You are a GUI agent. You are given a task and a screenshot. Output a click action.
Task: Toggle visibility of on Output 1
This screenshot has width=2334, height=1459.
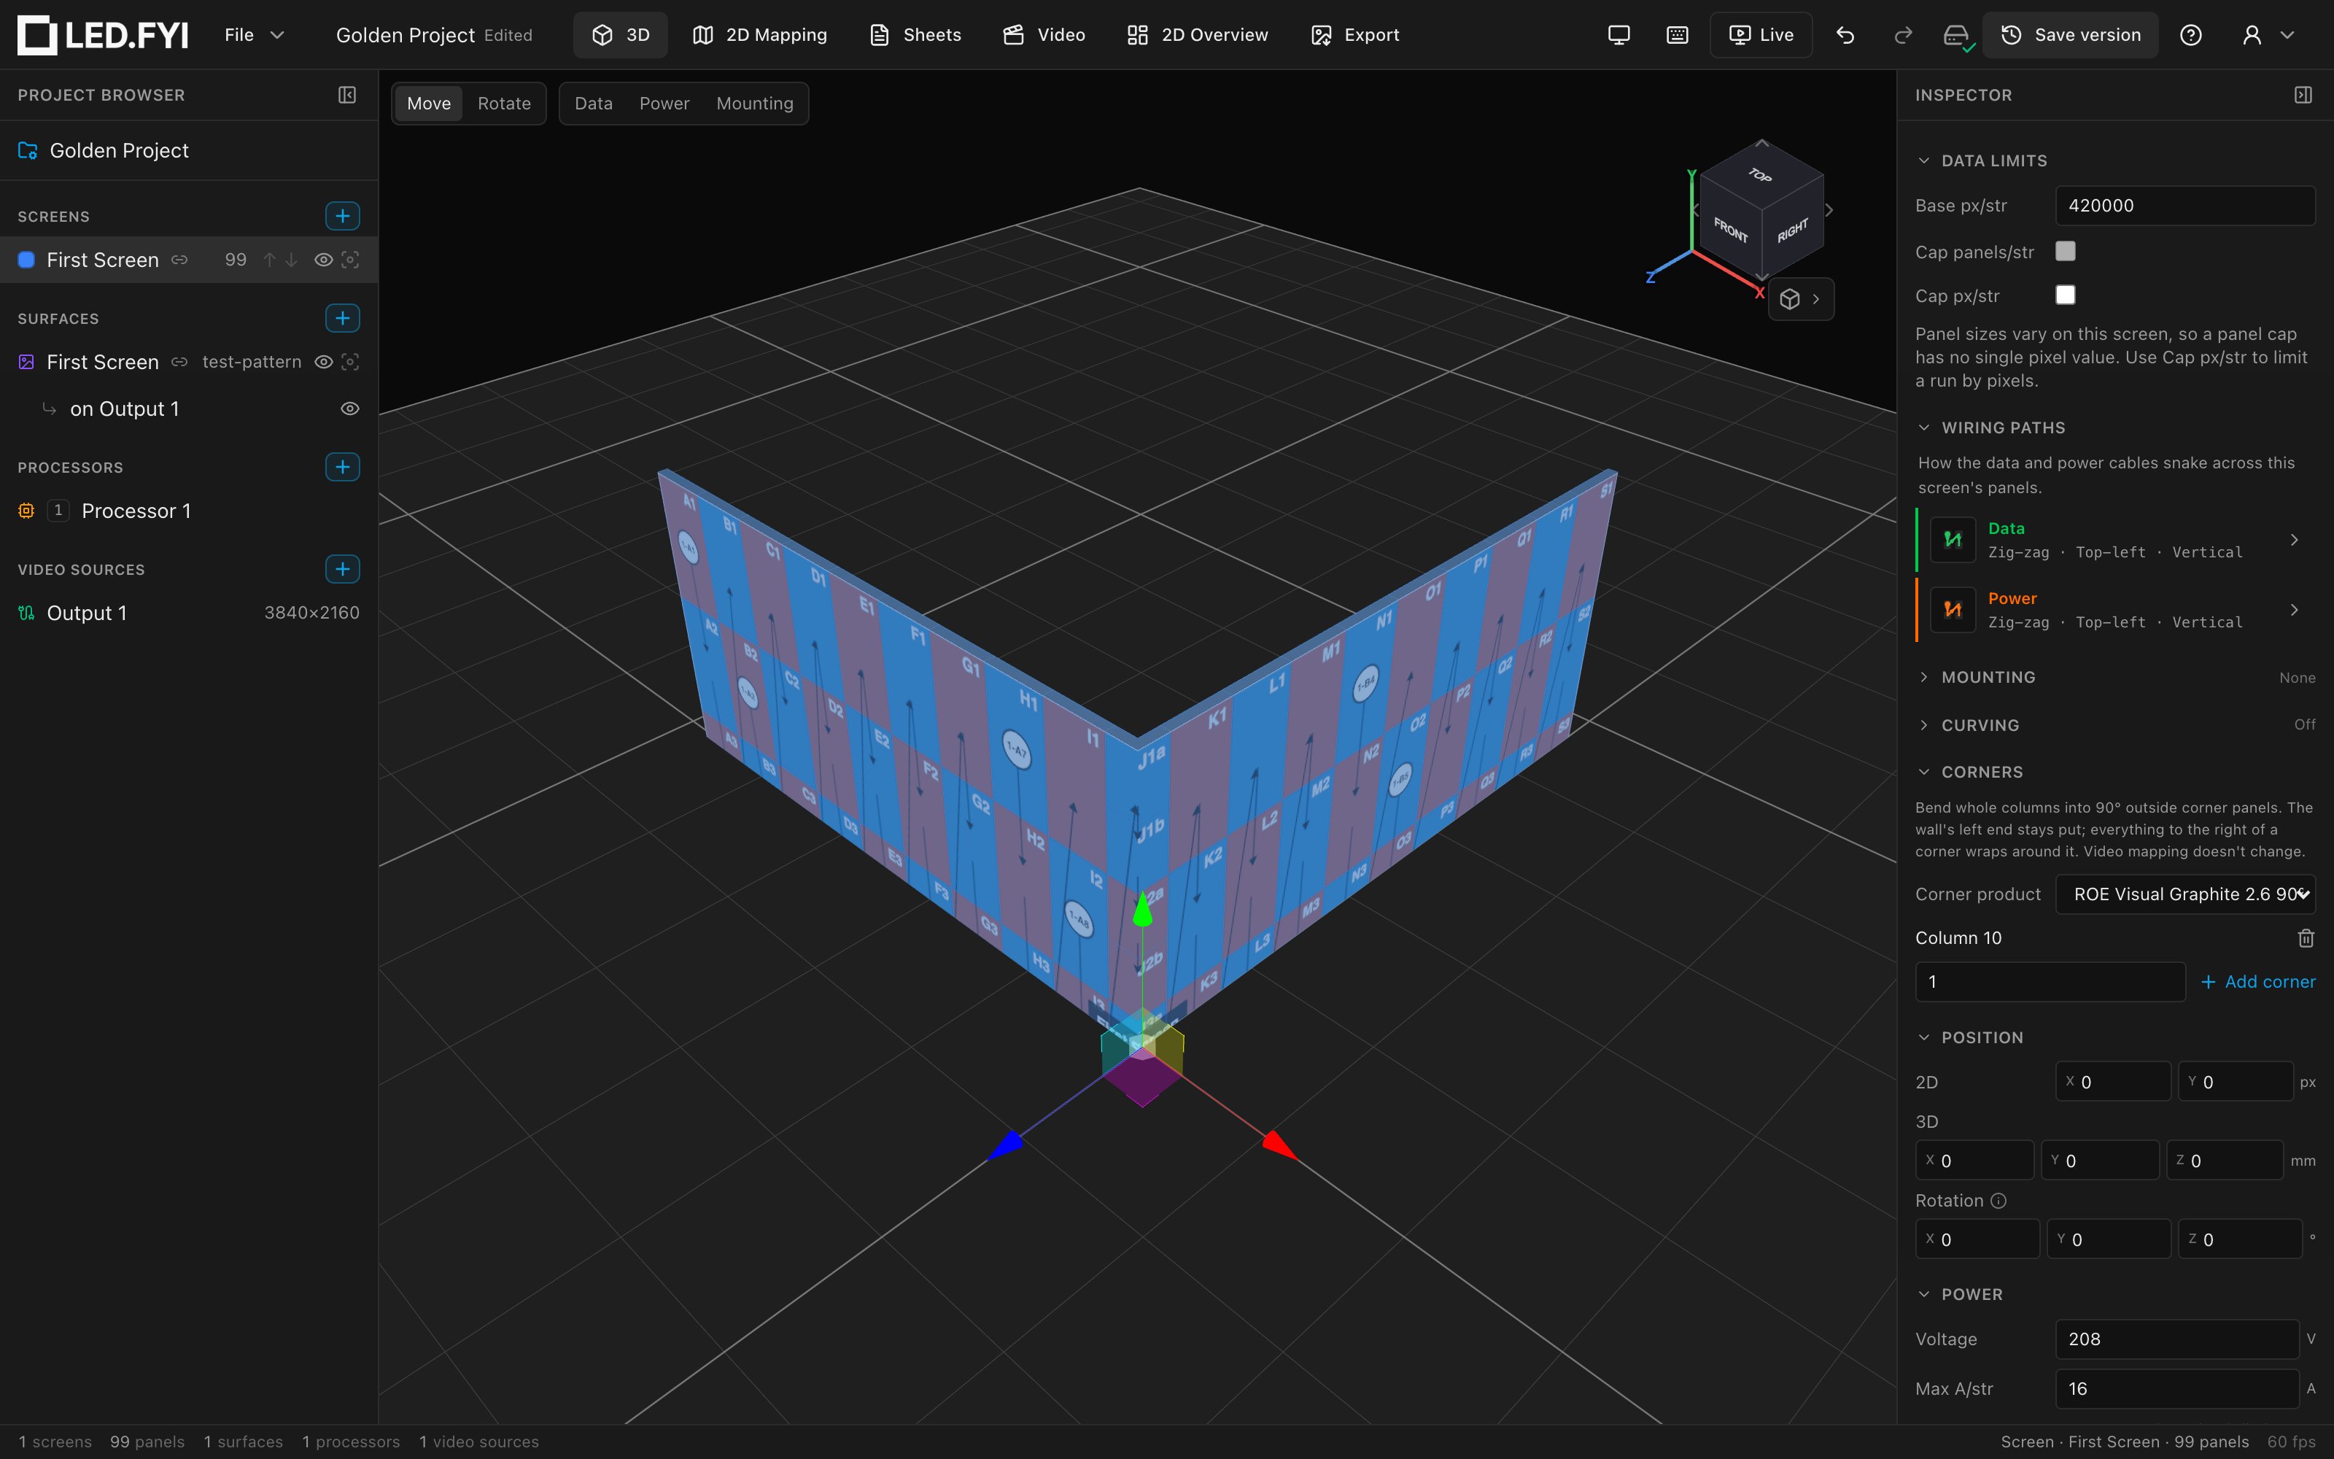pyautogui.click(x=350, y=409)
